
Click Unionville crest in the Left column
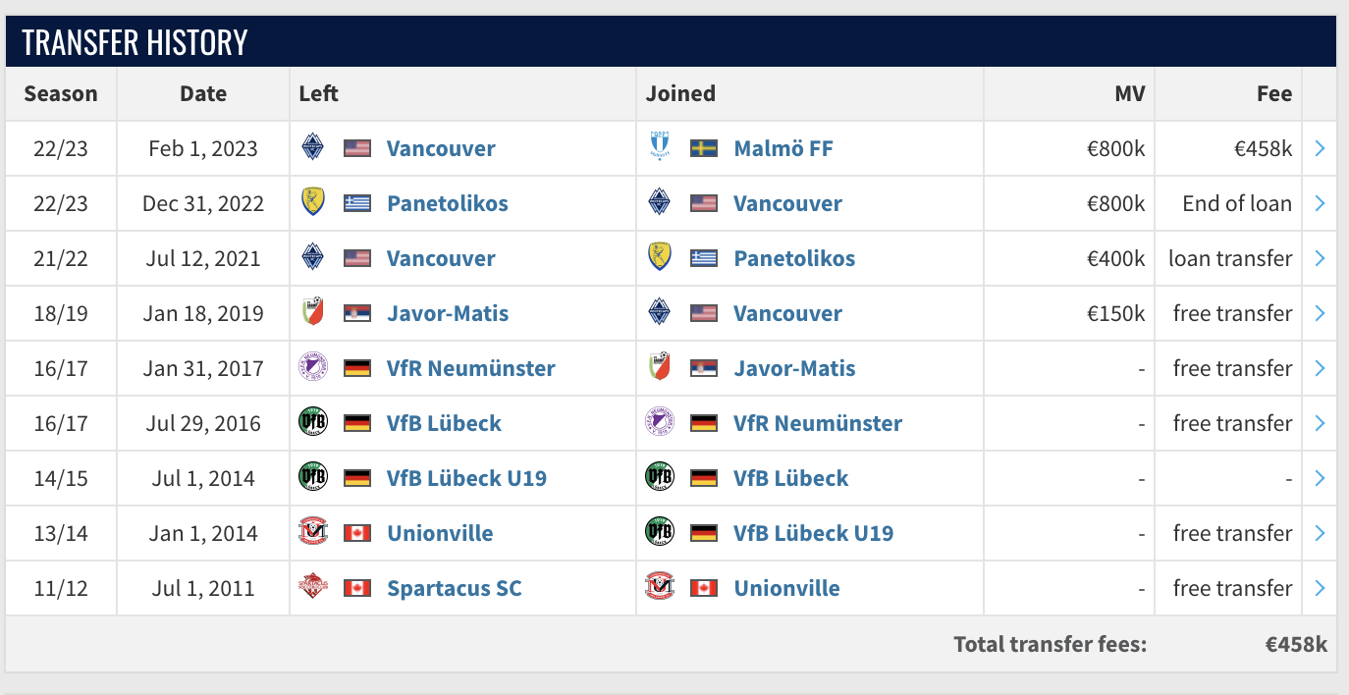coord(312,533)
